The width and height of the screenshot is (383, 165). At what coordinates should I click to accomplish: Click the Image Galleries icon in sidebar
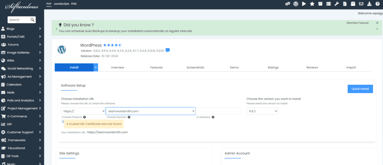coord(3,53)
